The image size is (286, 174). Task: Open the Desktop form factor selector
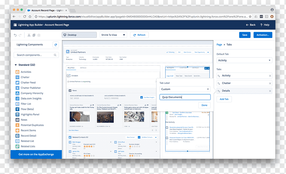(79, 35)
